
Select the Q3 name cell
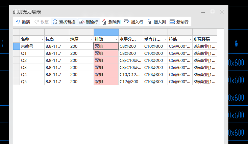pyautogui.click(x=32, y=67)
